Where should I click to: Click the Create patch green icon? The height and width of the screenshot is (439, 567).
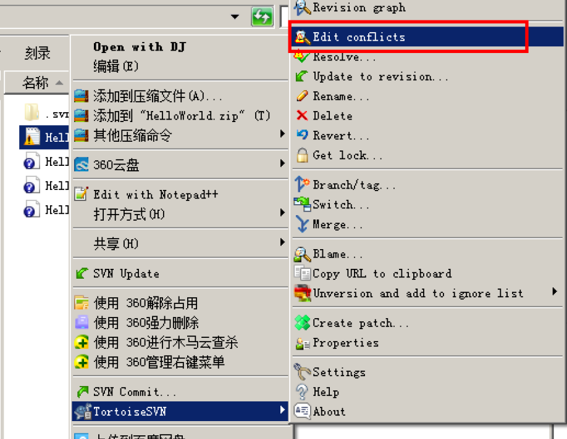pos(302,322)
